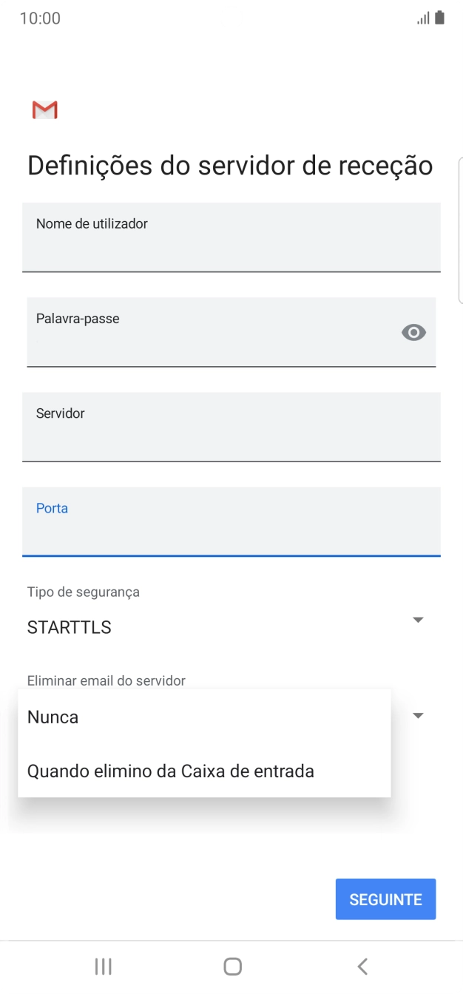Expand the Eliminar email do servidor dropdown
The height and width of the screenshot is (994, 463).
point(417,714)
